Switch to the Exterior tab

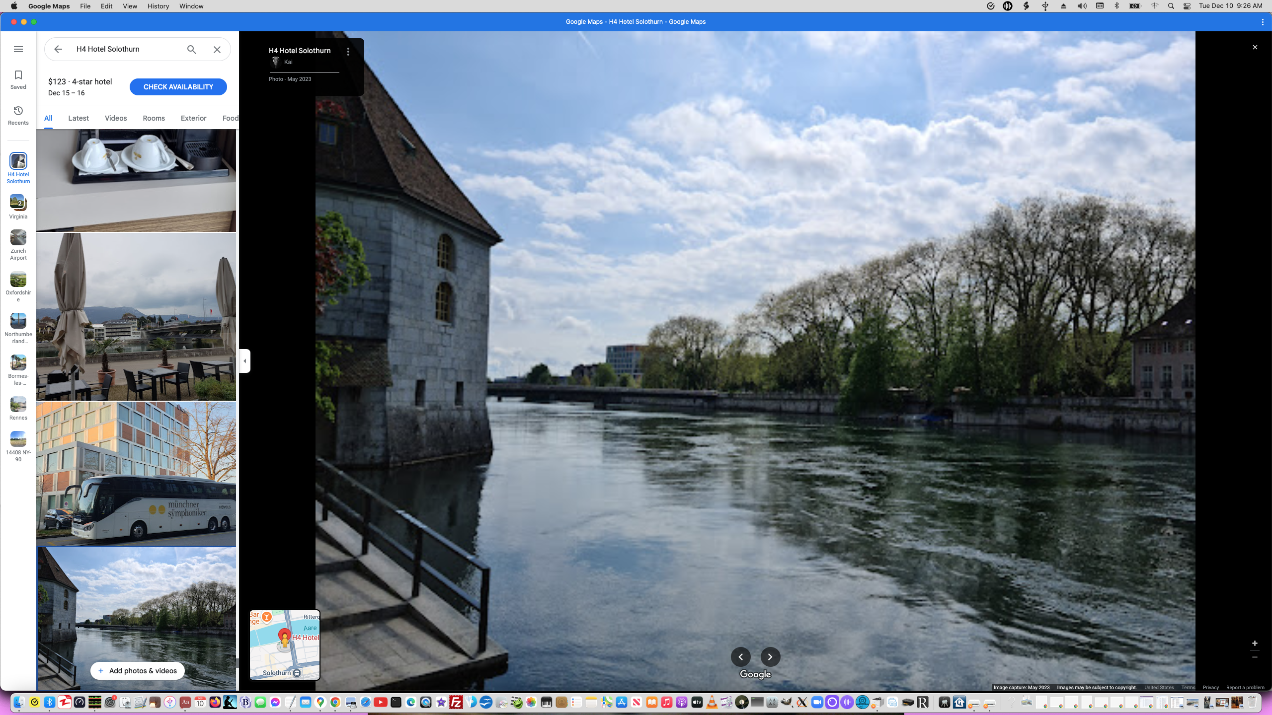point(193,118)
